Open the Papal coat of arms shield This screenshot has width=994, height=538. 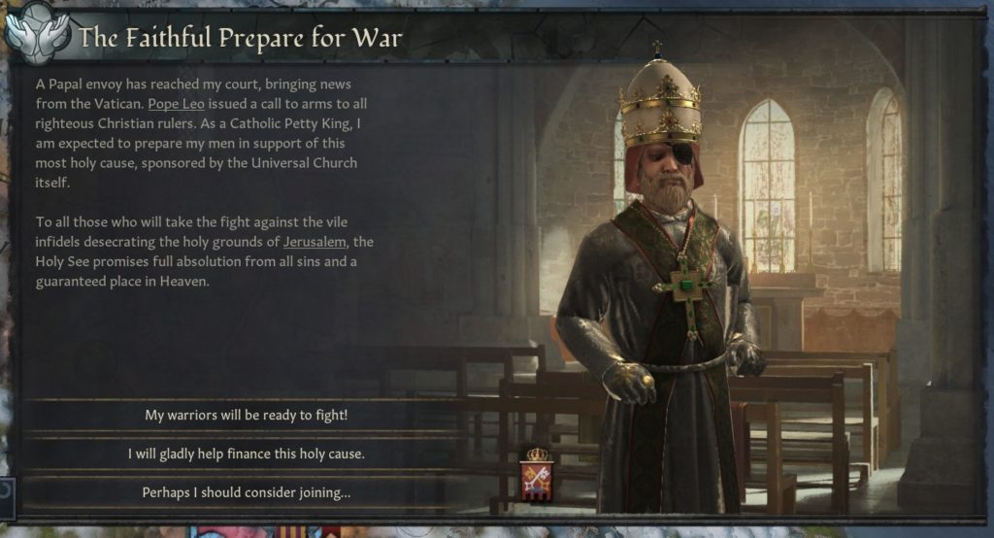click(x=536, y=481)
